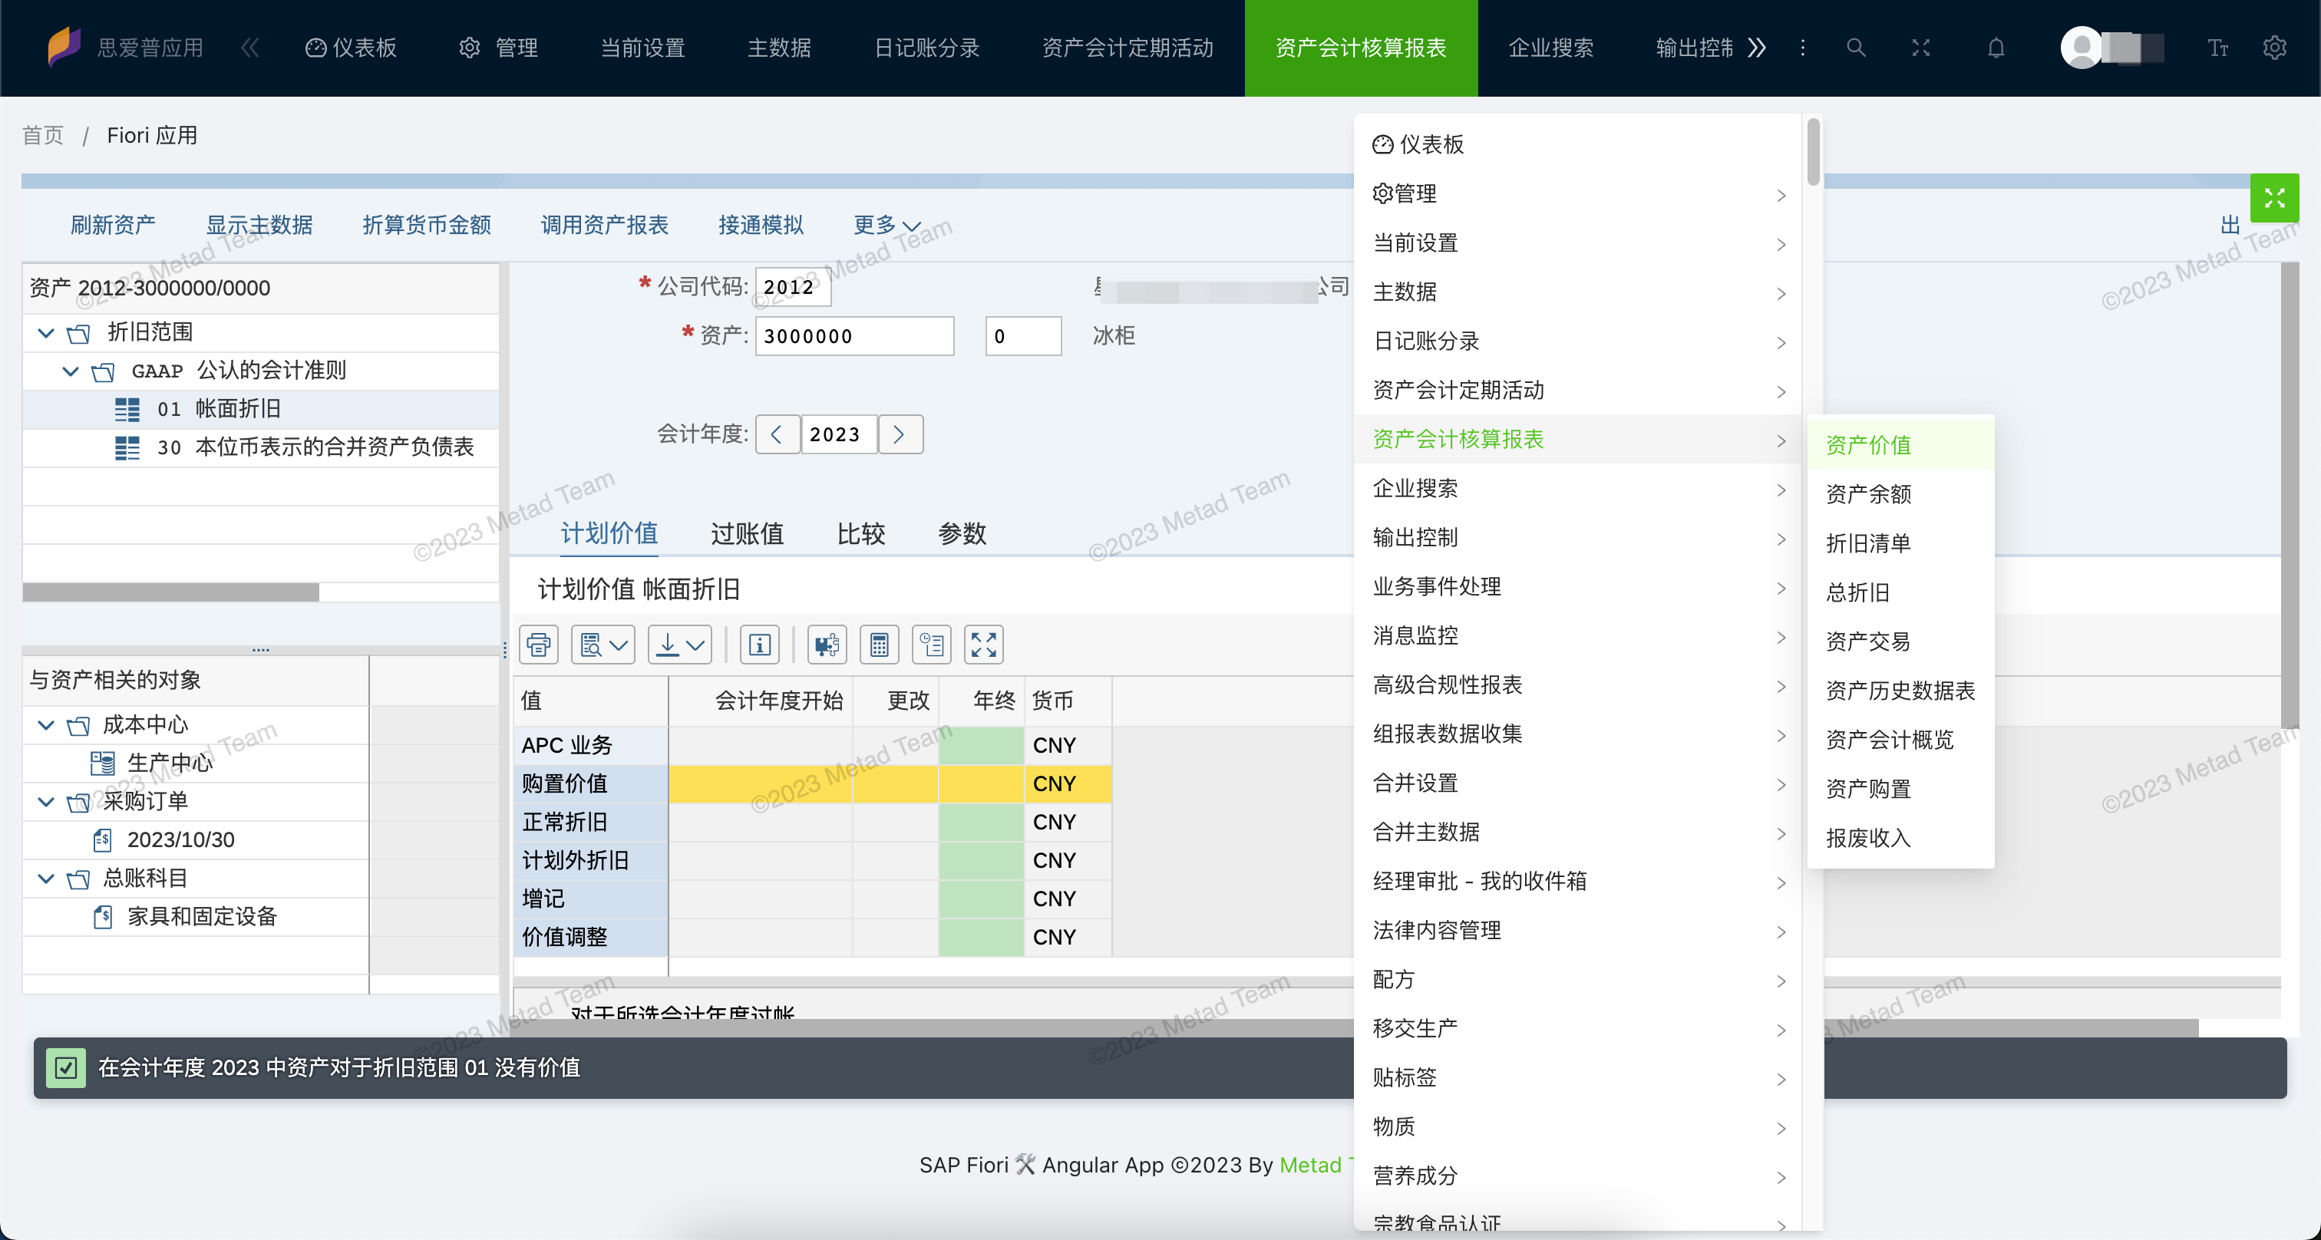Collapse the 折旧范围 tree node
2321x1240 pixels.
[46, 332]
